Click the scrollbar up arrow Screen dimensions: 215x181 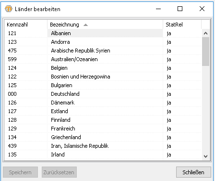(x=205, y=33)
